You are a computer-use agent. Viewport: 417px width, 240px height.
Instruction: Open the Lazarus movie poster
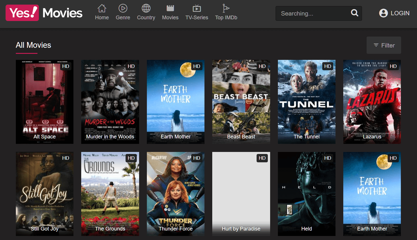(x=372, y=102)
